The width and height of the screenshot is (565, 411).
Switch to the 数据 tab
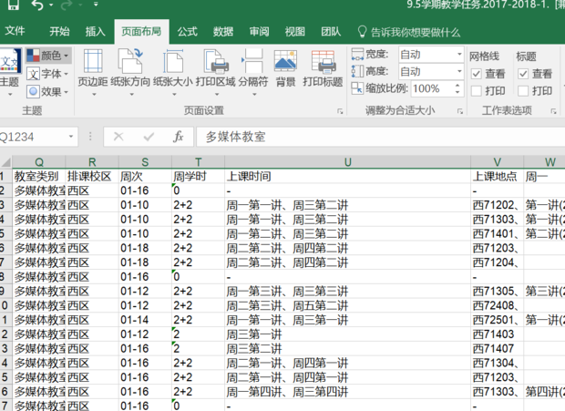223,31
